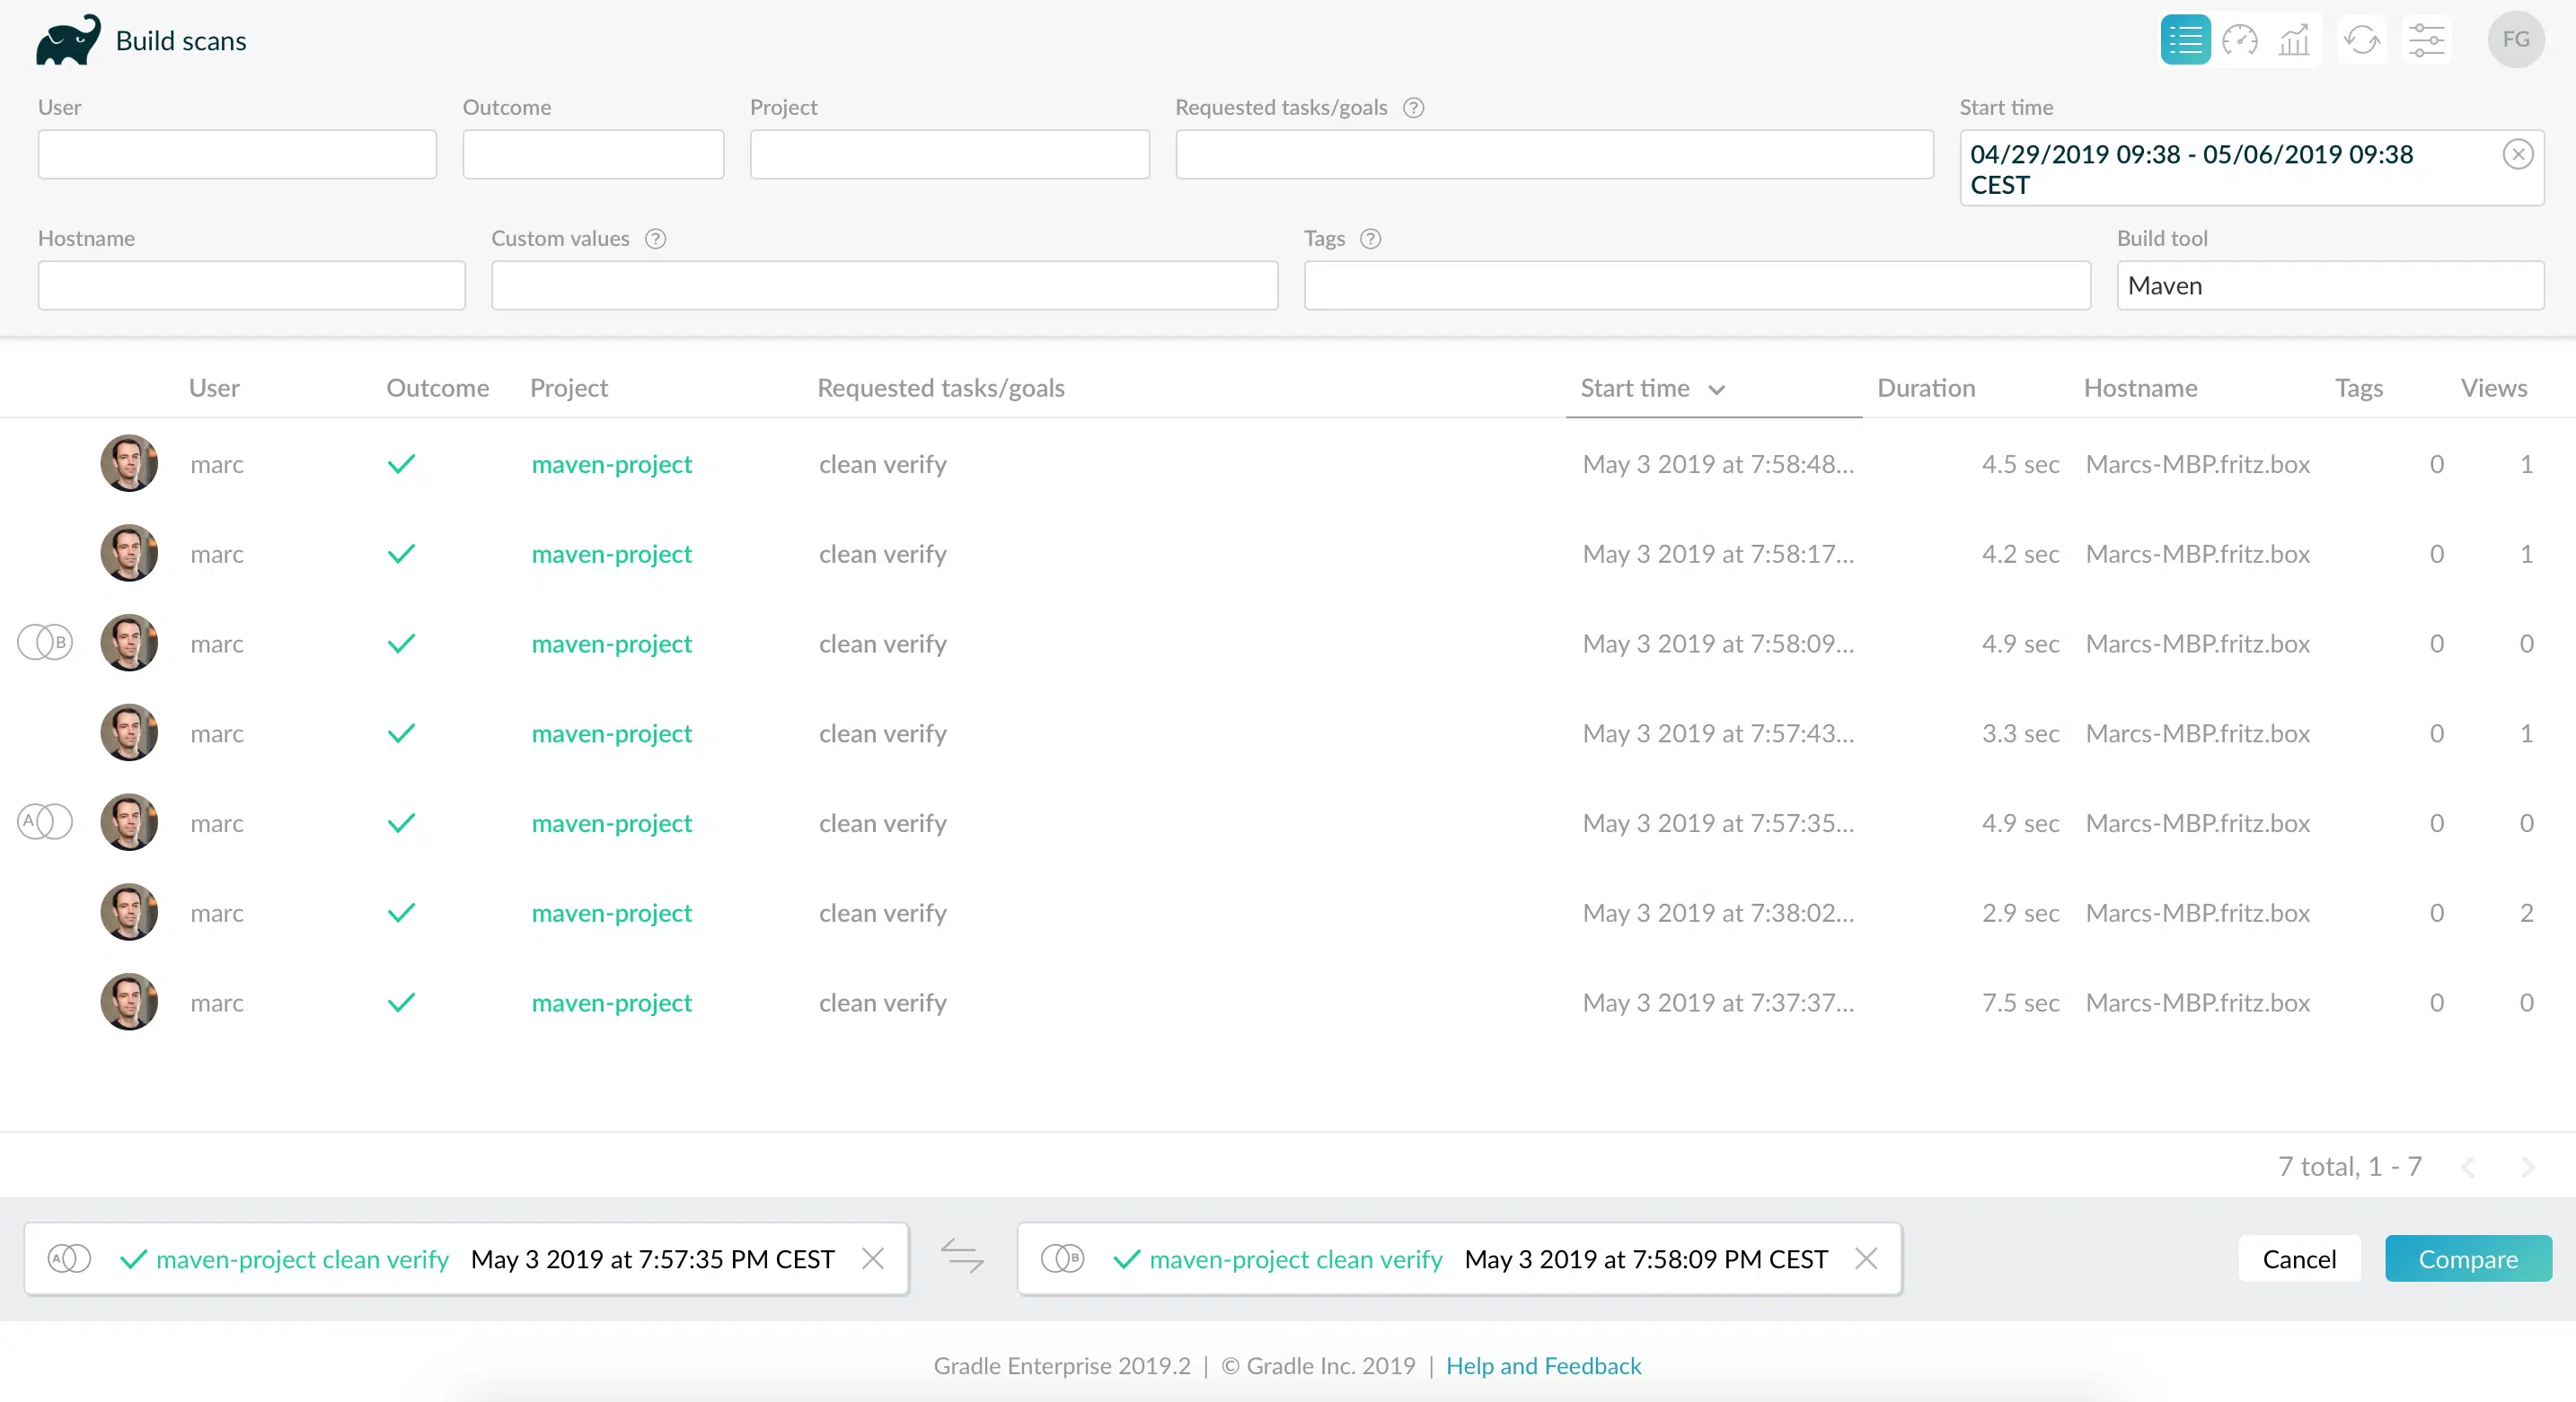The image size is (2576, 1402).
Task: Open help for Tags filter
Action: [x=1370, y=239]
